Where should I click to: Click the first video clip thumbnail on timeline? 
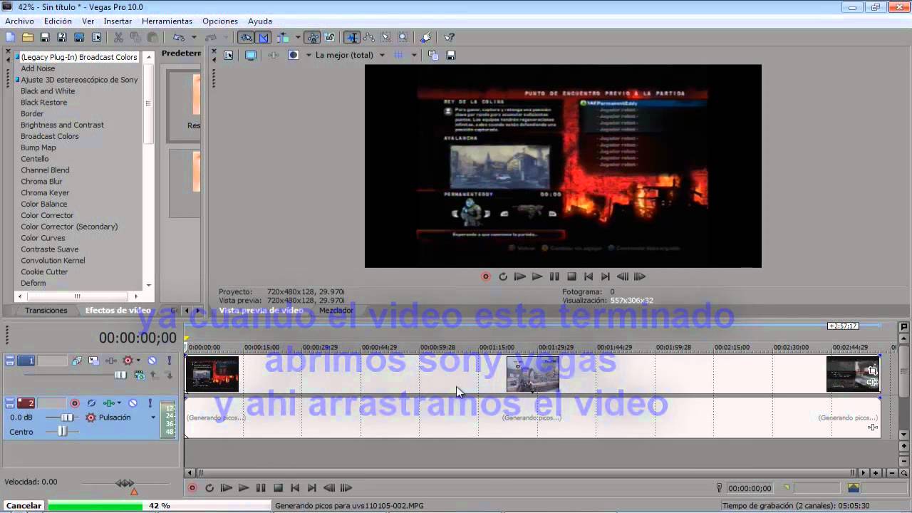tap(212, 375)
